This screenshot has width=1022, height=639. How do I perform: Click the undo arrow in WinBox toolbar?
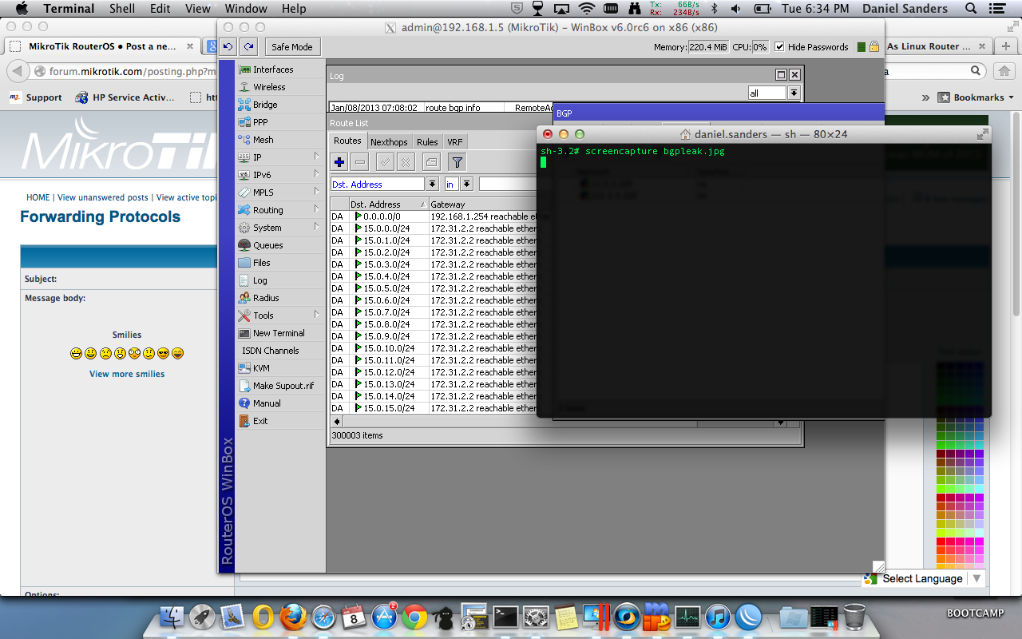click(x=228, y=47)
